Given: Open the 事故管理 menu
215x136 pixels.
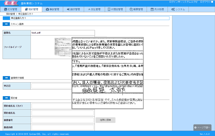Looking at the screenshot, I should 52,9.
